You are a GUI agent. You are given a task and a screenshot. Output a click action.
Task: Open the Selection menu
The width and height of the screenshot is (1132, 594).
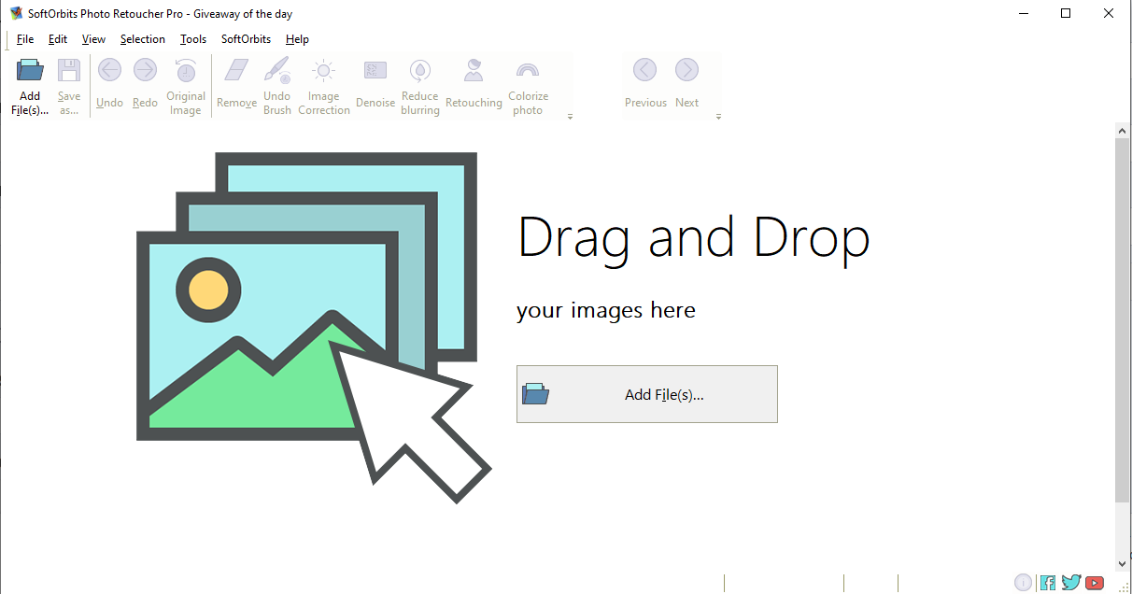[x=143, y=39]
